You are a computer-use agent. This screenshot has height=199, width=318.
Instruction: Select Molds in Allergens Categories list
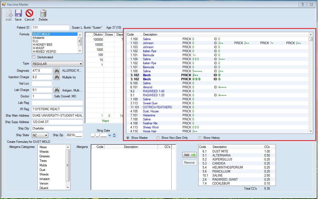tap(43, 165)
